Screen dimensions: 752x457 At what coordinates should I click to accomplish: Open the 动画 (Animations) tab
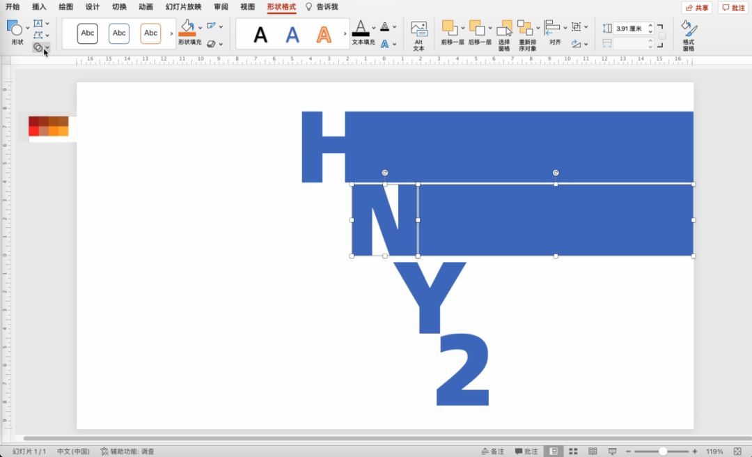(146, 7)
